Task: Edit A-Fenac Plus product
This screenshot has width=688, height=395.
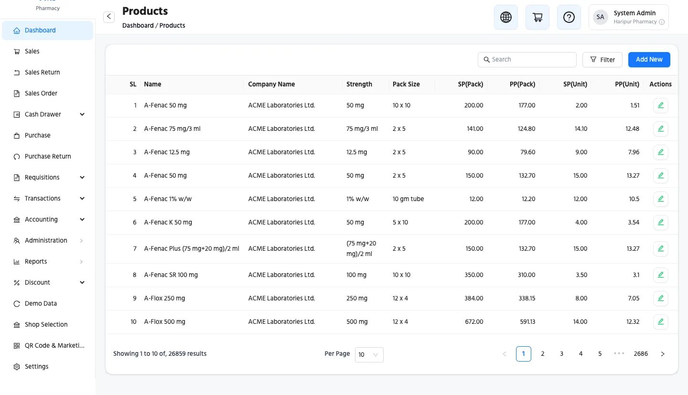Action: coord(661,249)
